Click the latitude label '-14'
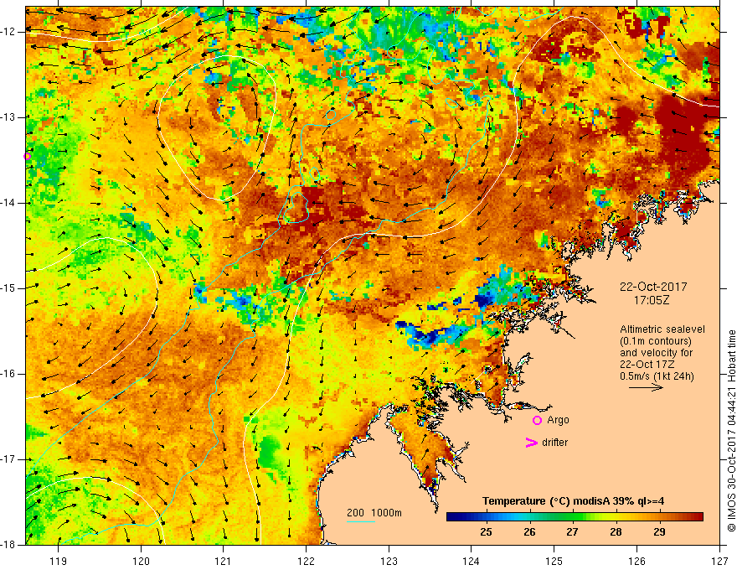Image resolution: width=737 pixels, height=570 pixels. point(9,203)
